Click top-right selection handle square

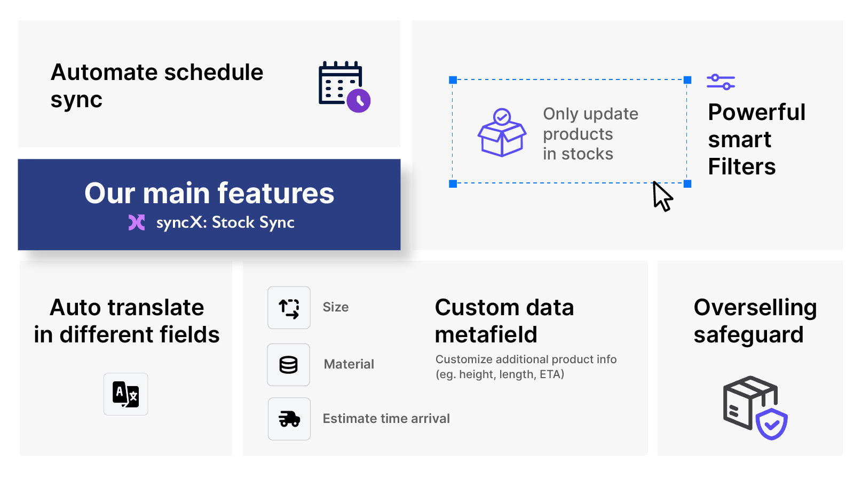tap(687, 80)
